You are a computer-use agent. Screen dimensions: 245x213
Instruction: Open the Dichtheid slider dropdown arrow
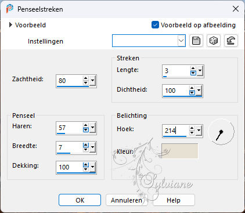click(x=199, y=91)
